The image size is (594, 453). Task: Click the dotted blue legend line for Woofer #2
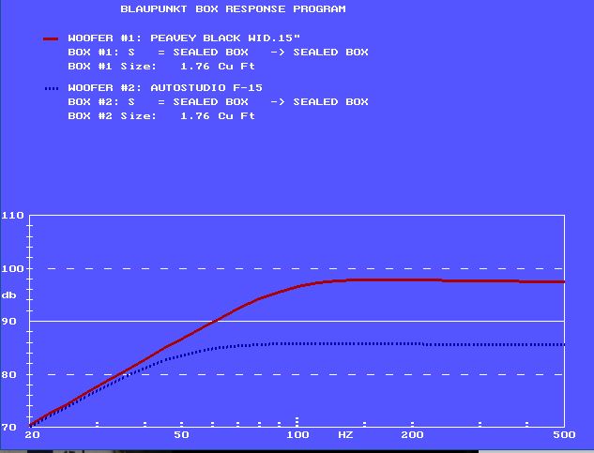[x=52, y=88]
